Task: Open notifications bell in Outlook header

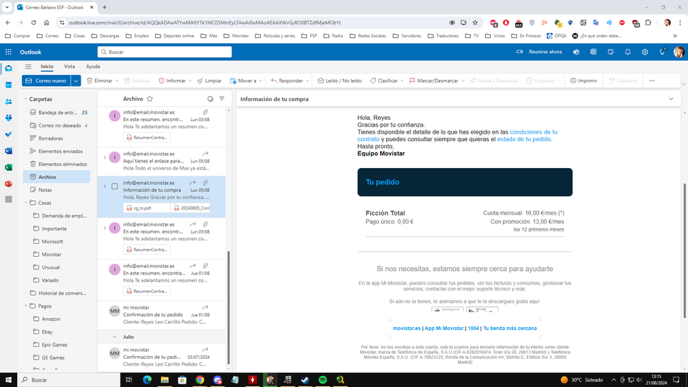Action: point(627,52)
